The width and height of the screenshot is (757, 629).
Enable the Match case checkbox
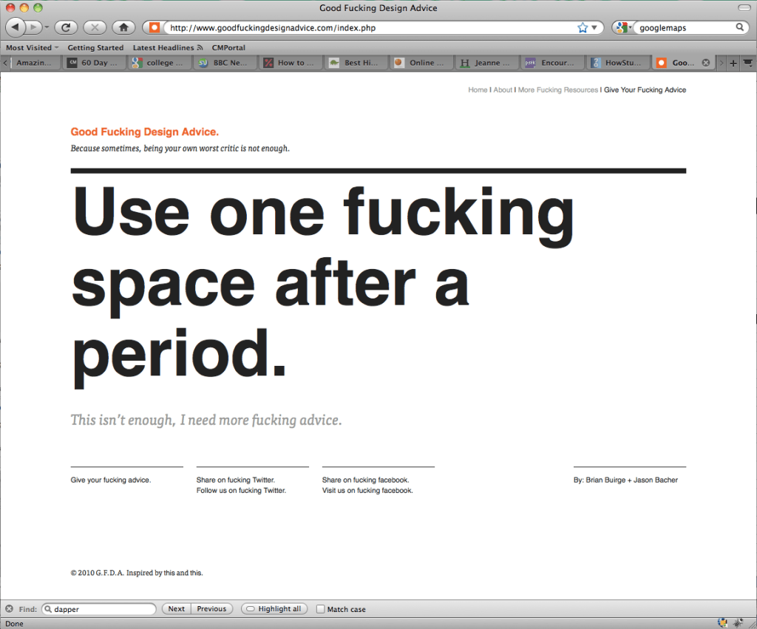tap(320, 609)
